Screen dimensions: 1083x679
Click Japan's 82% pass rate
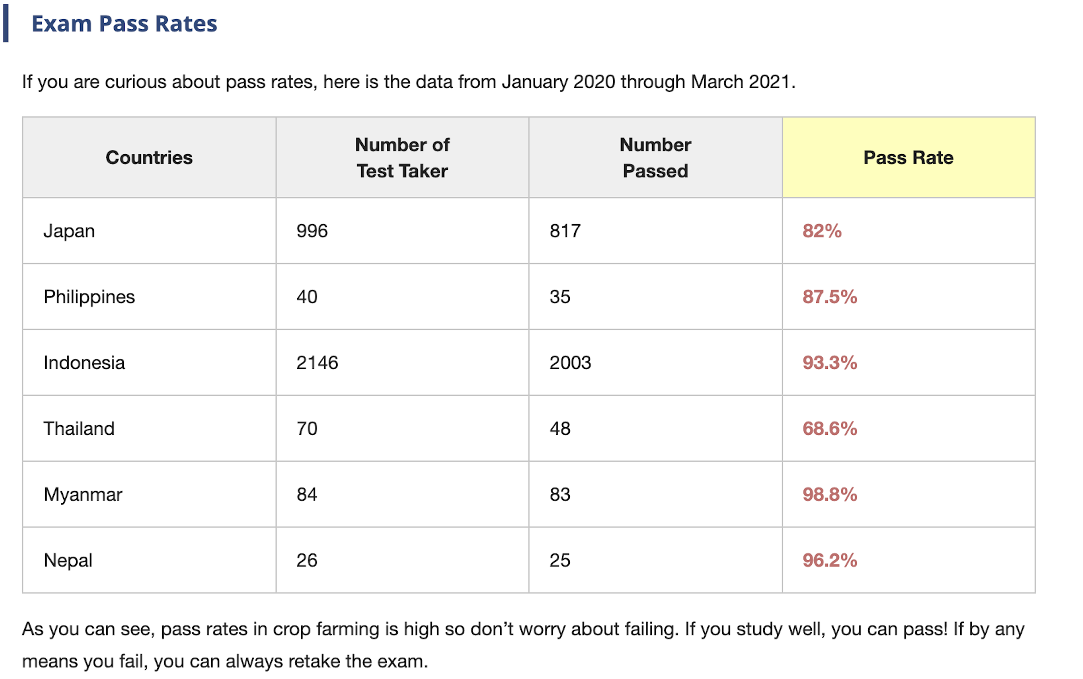tap(822, 231)
